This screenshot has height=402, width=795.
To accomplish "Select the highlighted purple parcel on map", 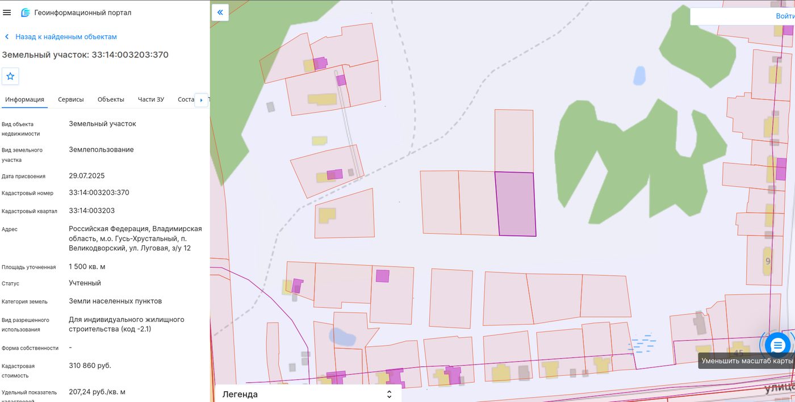I will (516, 204).
